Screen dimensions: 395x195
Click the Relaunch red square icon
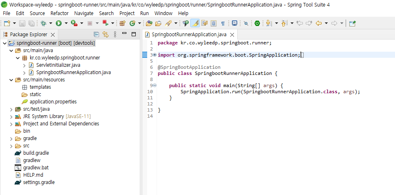(x=105, y=23)
